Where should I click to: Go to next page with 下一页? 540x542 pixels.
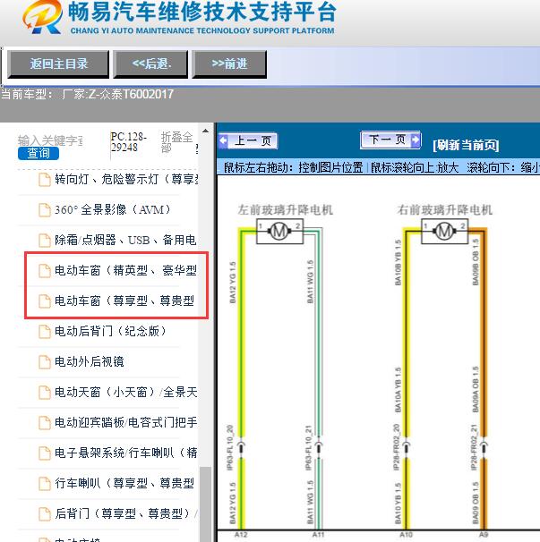[390, 140]
